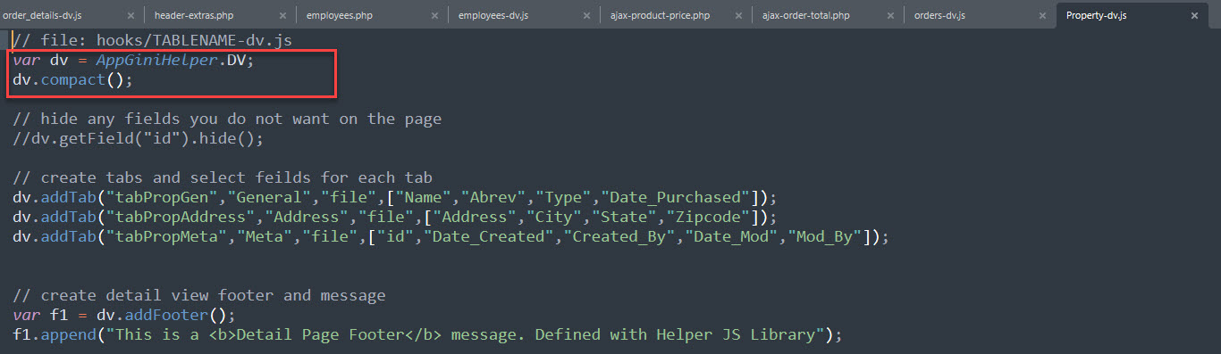Image resolution: width=1221 pixels, height=354 pixels.
Task: Click the "Date_Purchased" string
Action: pos(675,197)
